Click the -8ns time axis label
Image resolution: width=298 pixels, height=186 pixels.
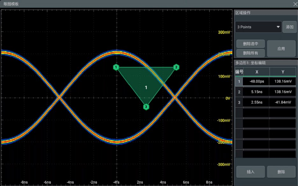[24, 182]
